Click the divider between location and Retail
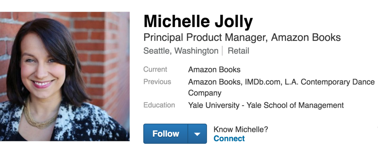The image size is (378, 155). (223, 51)
